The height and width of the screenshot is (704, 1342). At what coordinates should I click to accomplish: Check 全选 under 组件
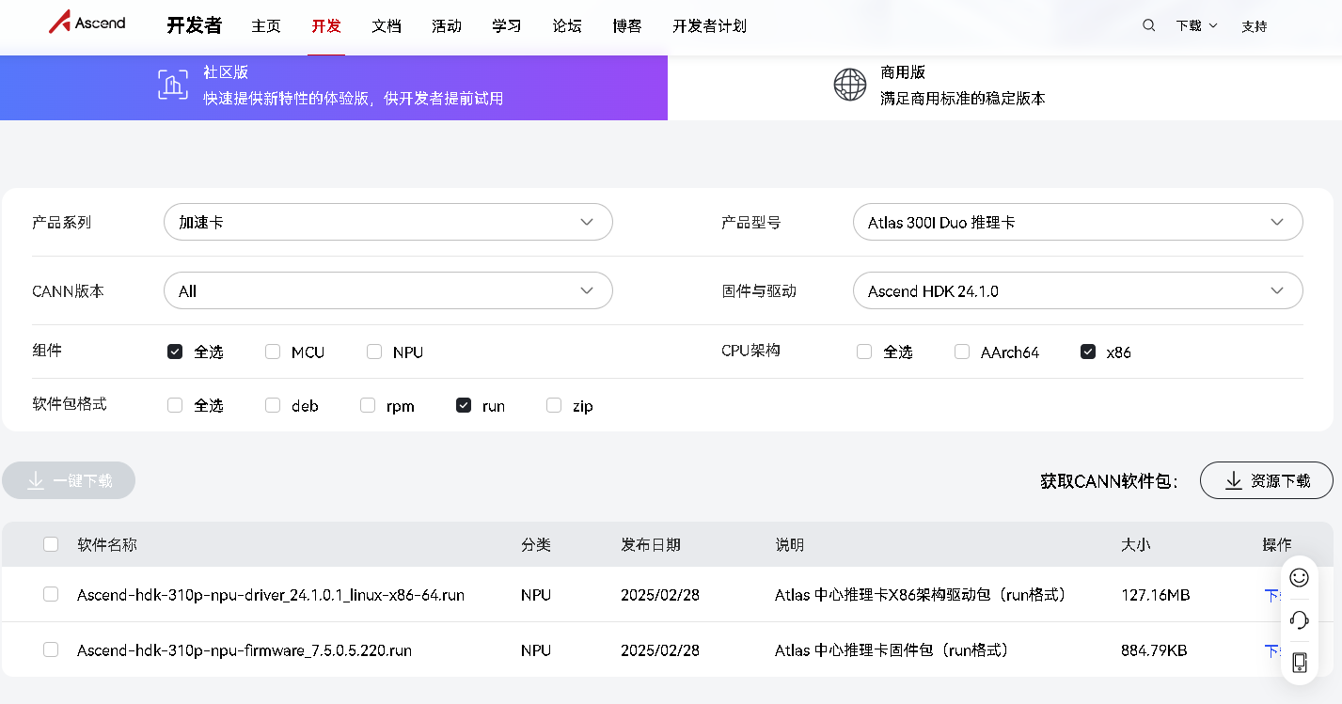[175, 352]
